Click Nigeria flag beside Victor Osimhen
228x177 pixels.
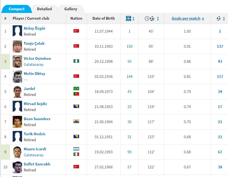point(76,61)
